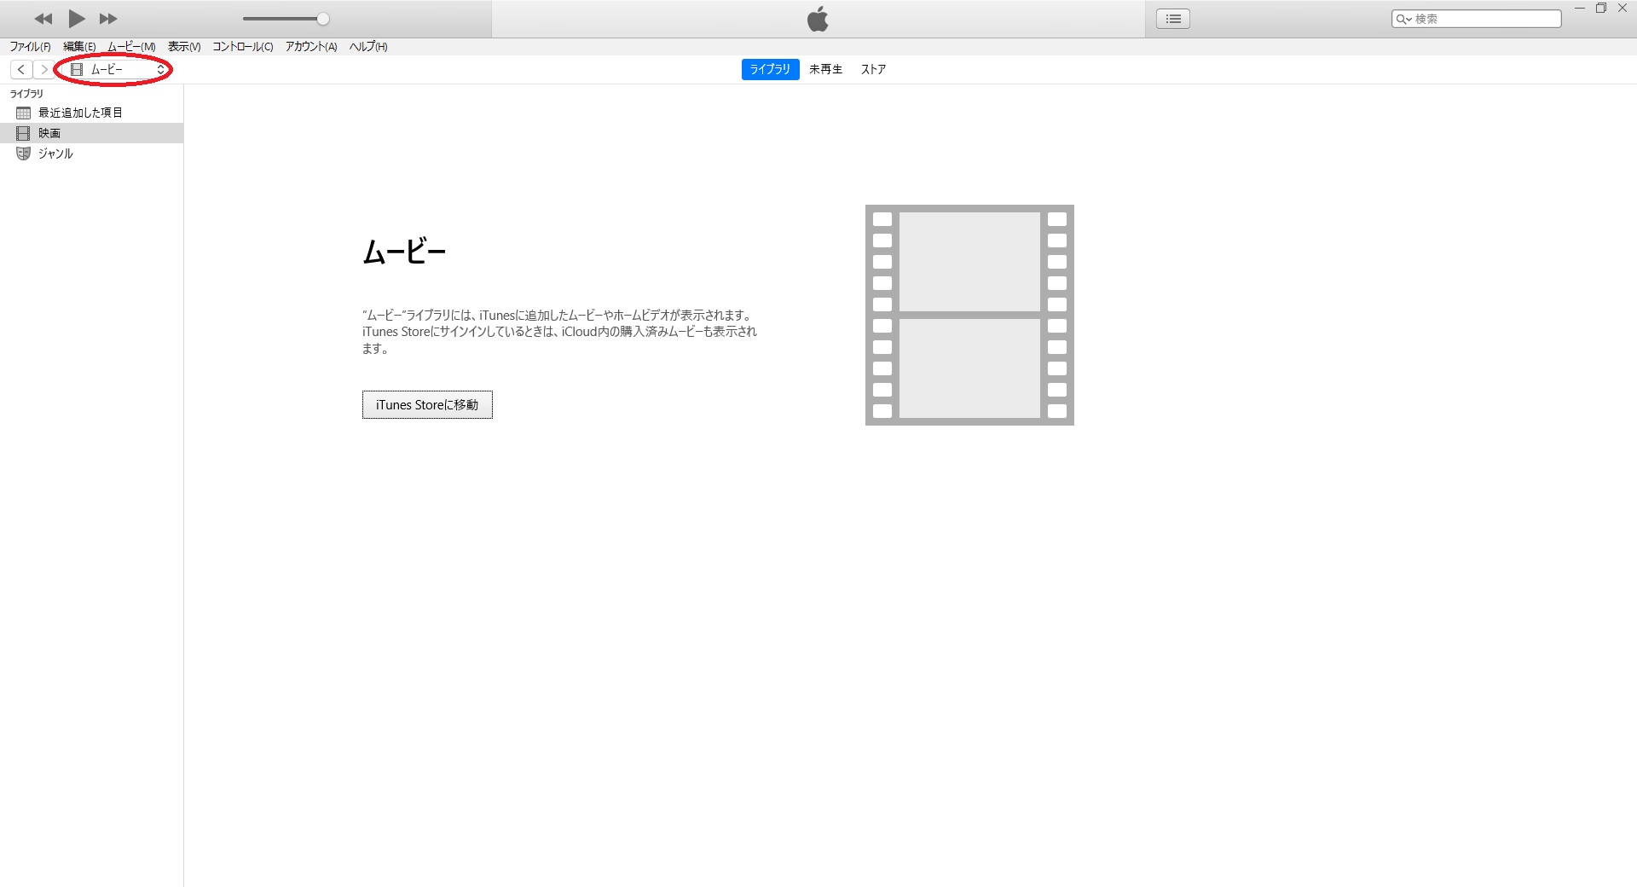
Task: Adjust the volume slider
Action: pos(286,19)
